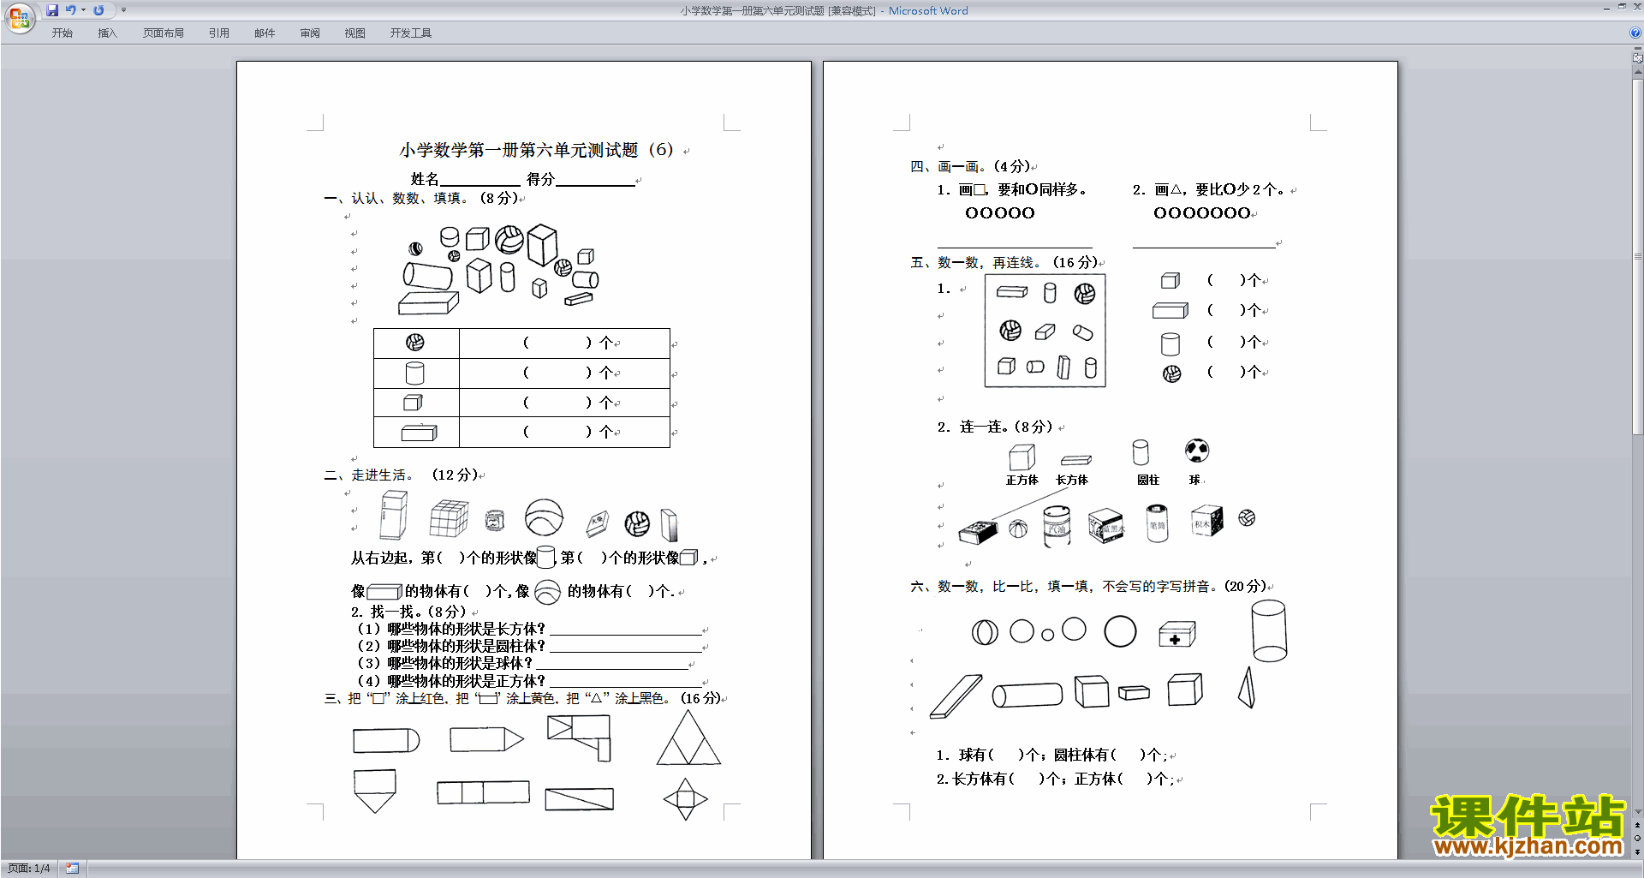Toggle the ruler display button
The image size is (1644, 878).
click(1638, 58)
